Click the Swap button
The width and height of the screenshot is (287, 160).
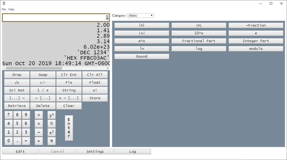tap(43, 75)
